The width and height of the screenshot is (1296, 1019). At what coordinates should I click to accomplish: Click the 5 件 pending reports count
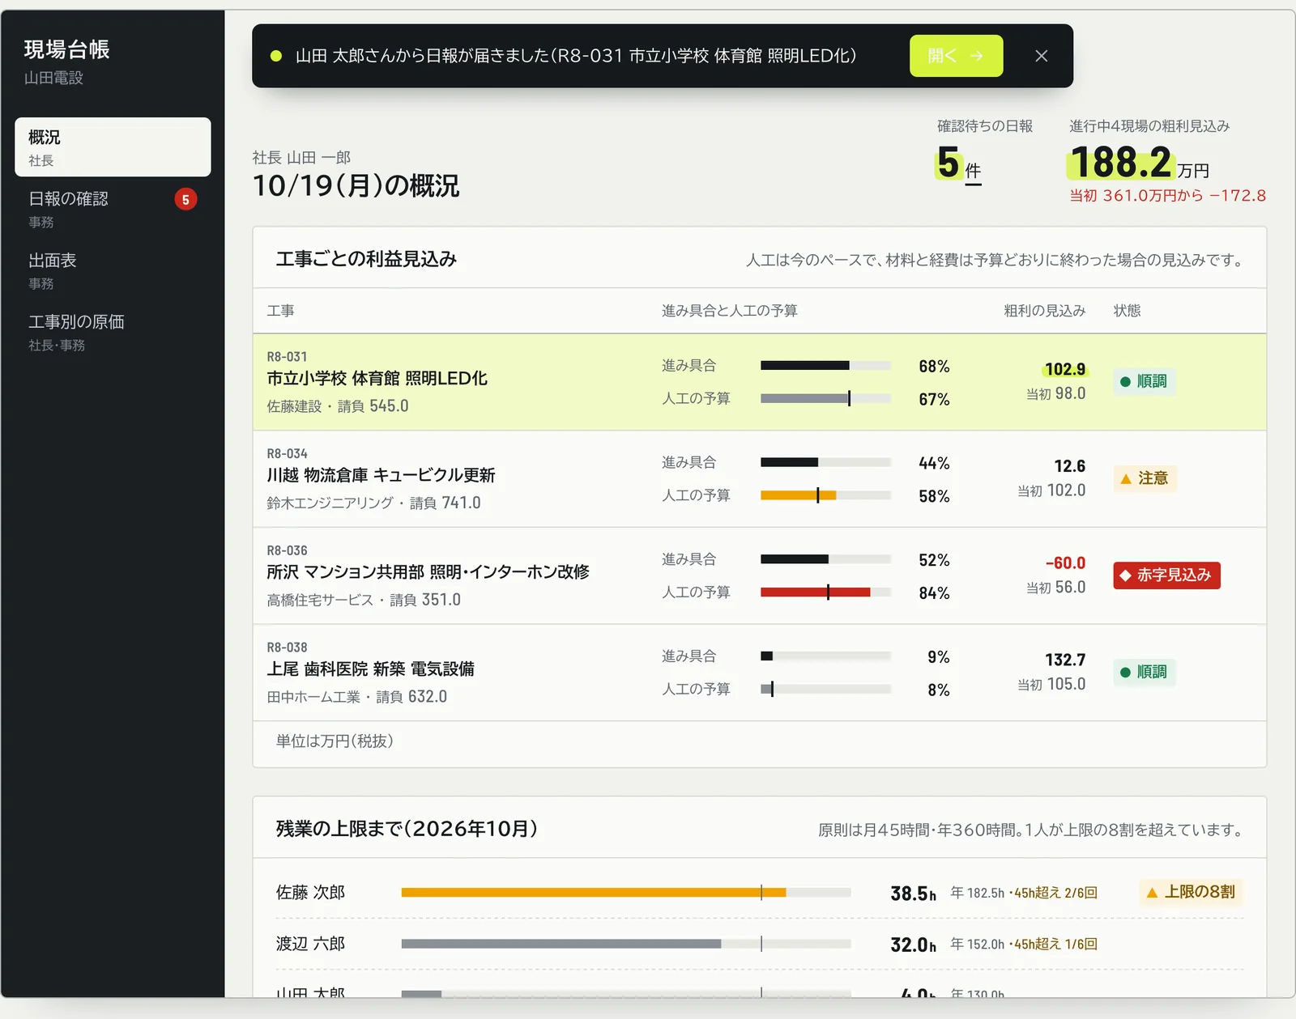[958, 163]
